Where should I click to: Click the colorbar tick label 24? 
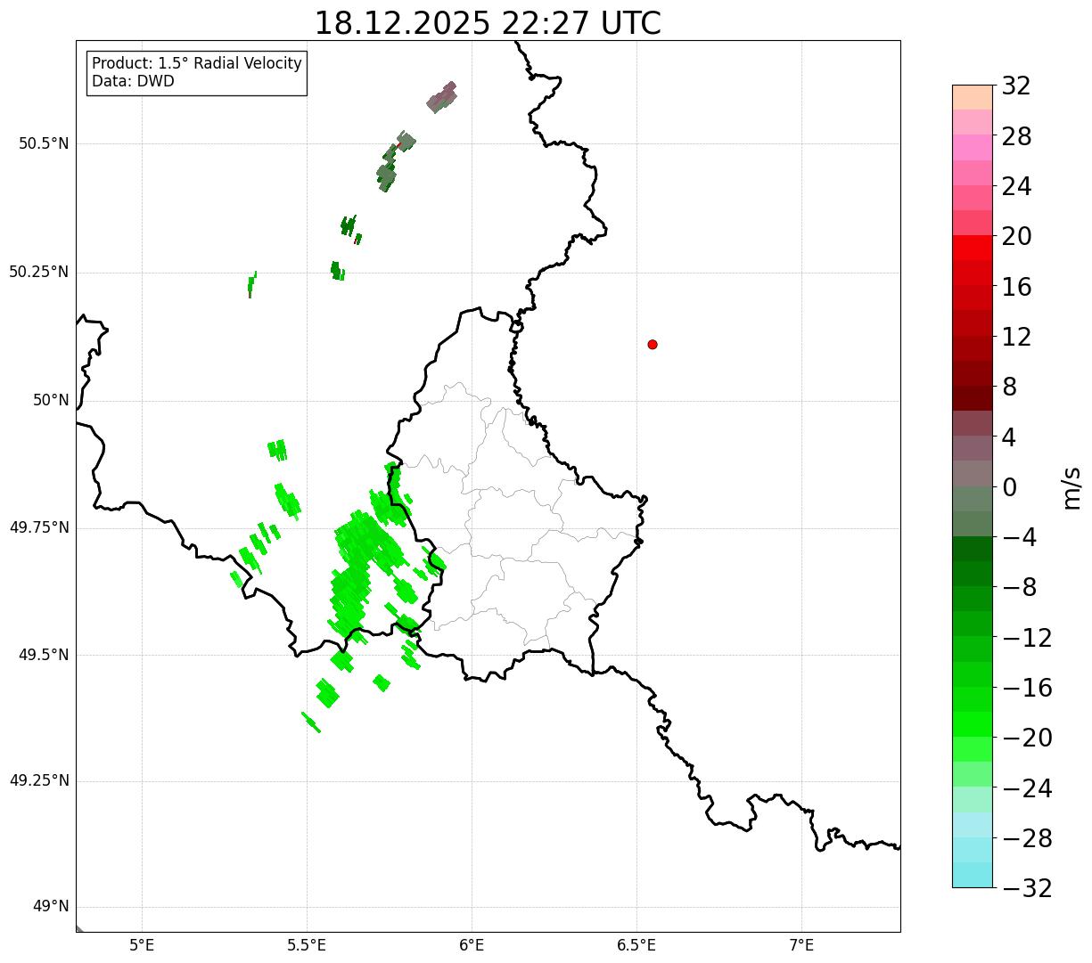[x=1016, y=186]
